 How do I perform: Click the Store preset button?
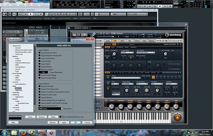[x=30, y=117]
